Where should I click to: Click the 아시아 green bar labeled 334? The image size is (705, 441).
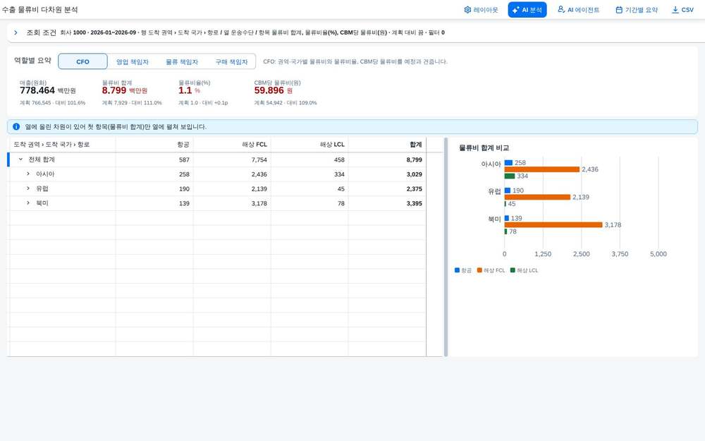(510, 176)
